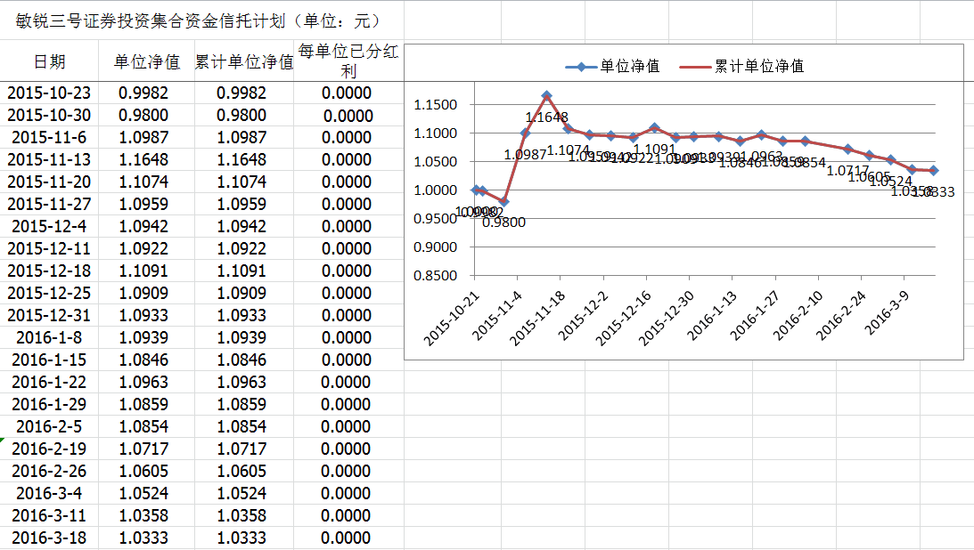Click the lowest chart marker labeled 0.9800

(x=503, y=202)
